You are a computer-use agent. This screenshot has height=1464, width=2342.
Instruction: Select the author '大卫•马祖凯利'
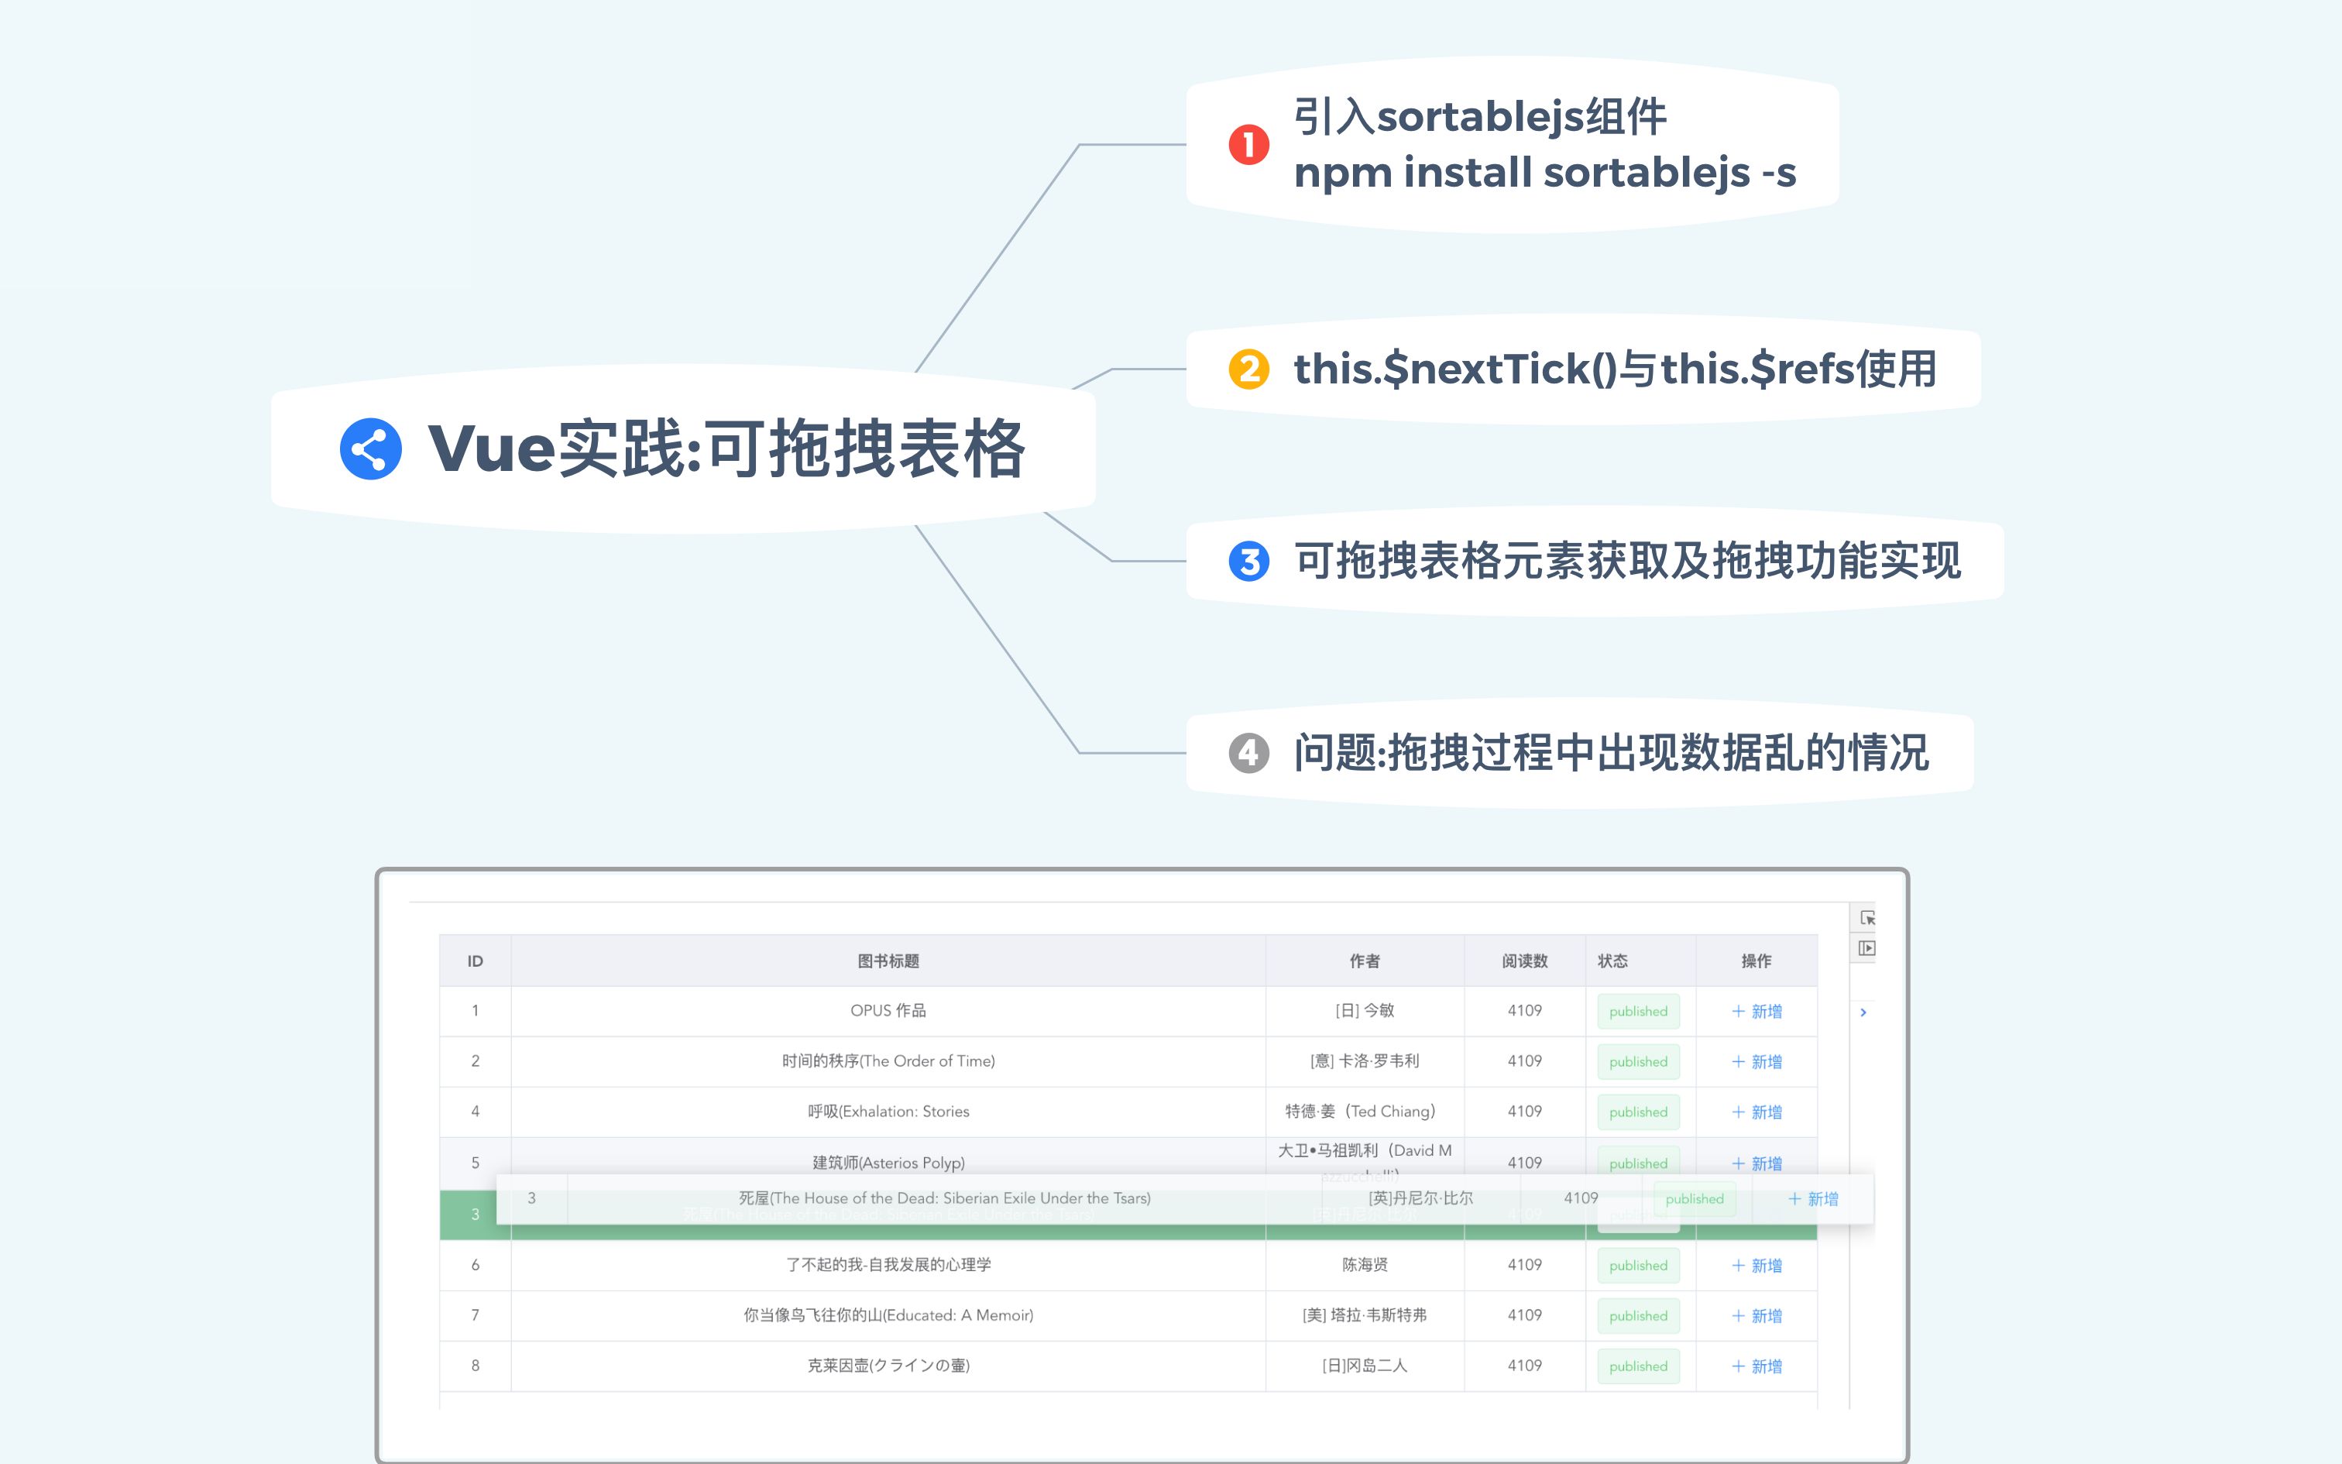[x=1365, y=1150]
